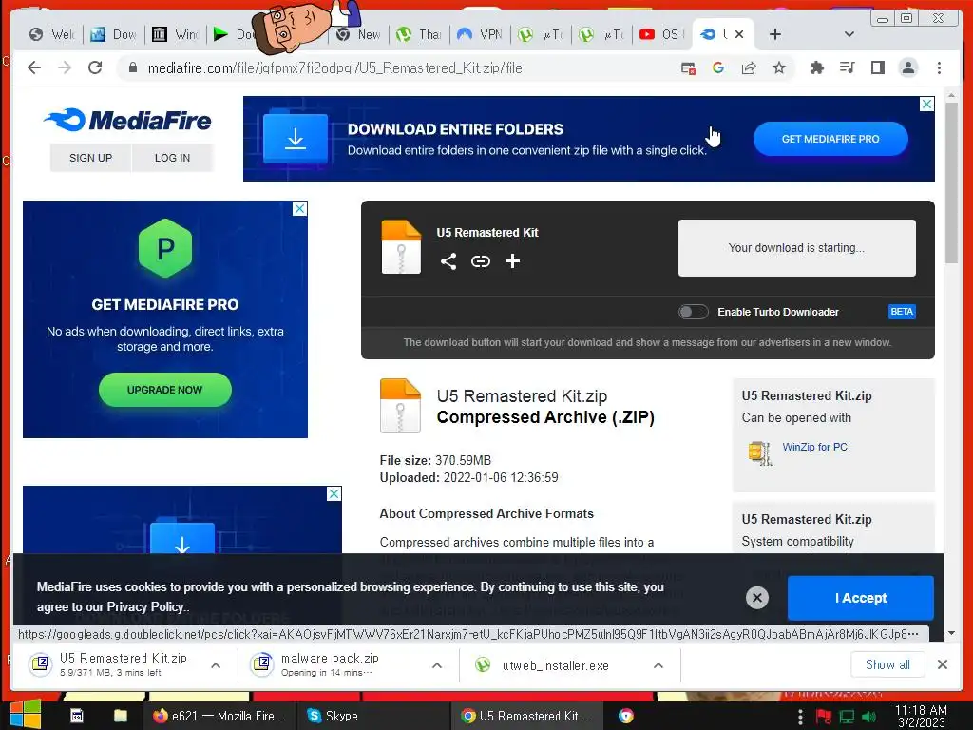Open the utweb_installer.exe download item
Screen dimensions: 973x730
click(555, 665)
